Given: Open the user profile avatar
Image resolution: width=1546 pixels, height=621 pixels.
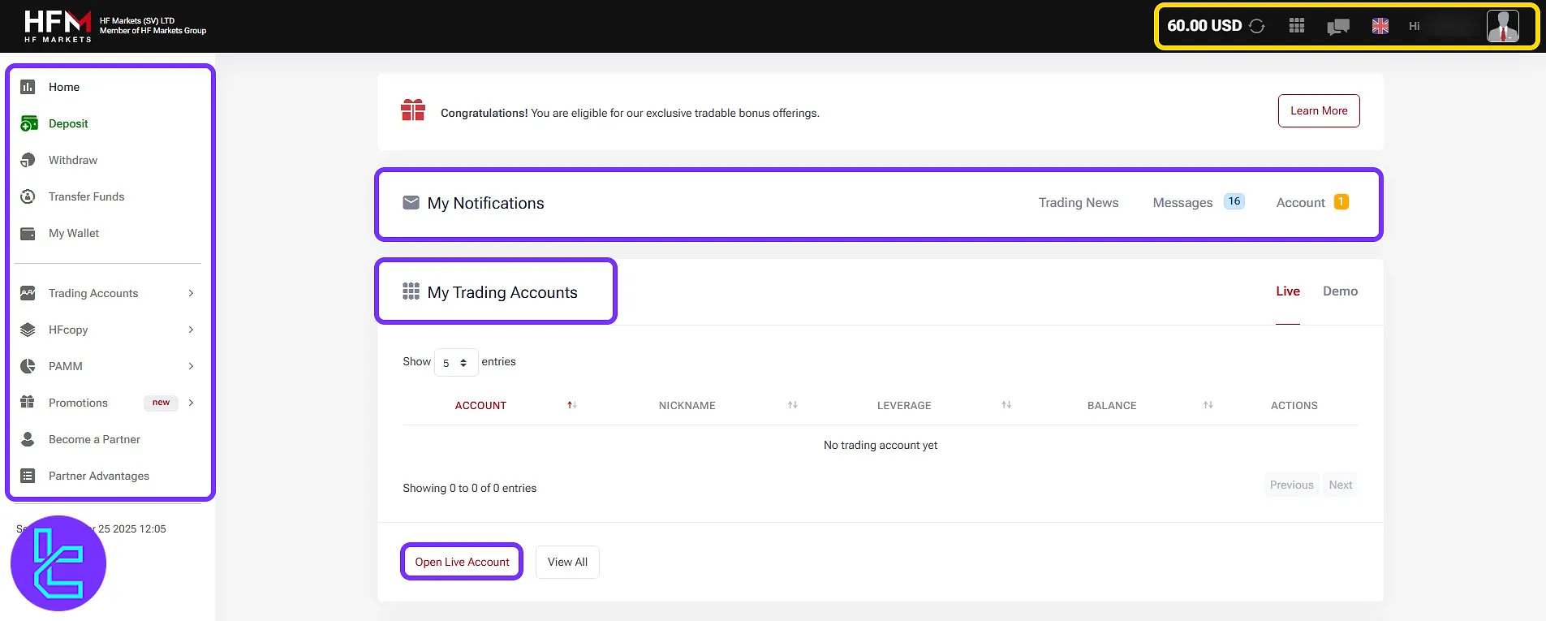Looking at the screenshot, I should coord(1503,26).
